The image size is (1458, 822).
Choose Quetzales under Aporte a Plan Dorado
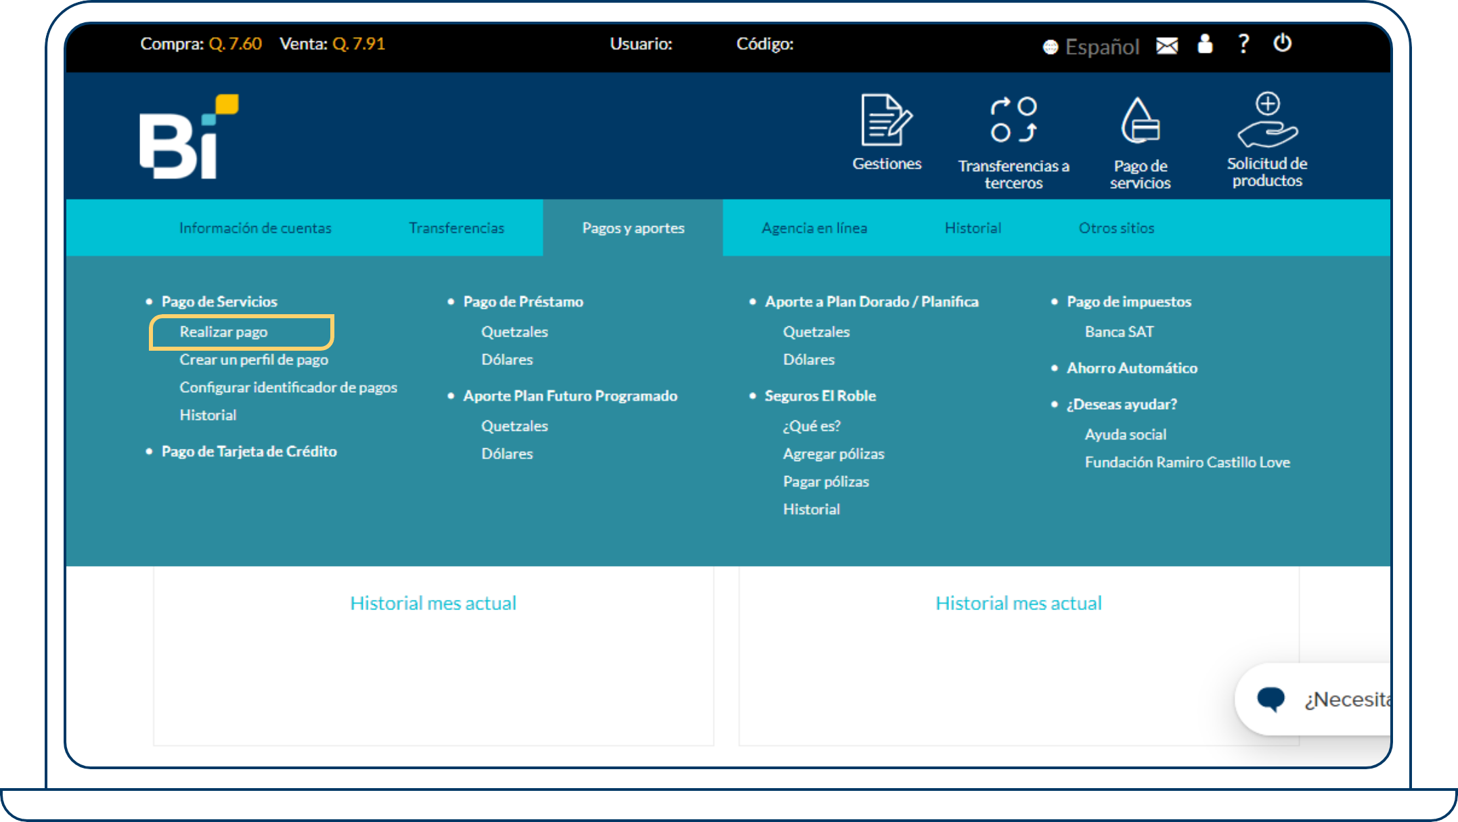pos(816,332)
